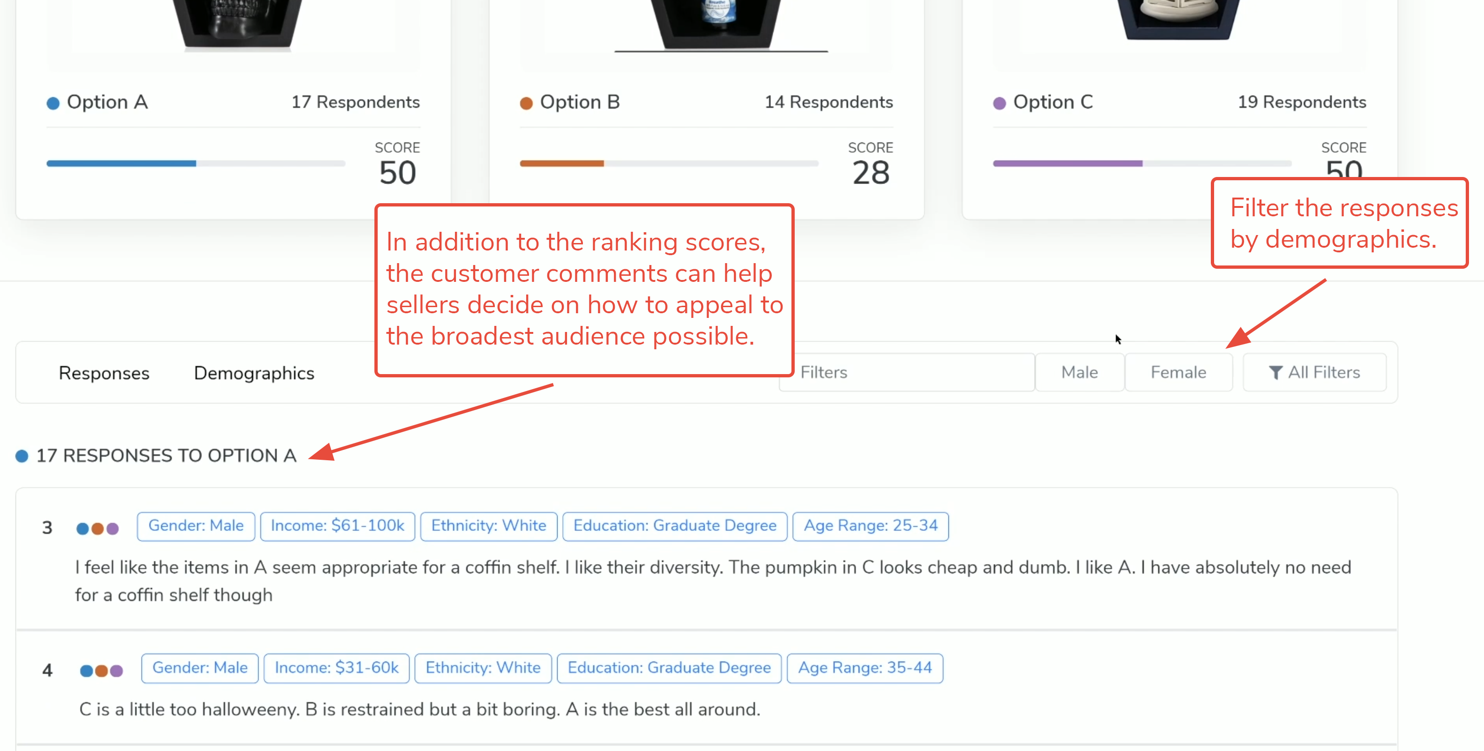1484x751 pixels.
Task: Select the Age Range: 25-34 tag
Action: click(871, 526)
